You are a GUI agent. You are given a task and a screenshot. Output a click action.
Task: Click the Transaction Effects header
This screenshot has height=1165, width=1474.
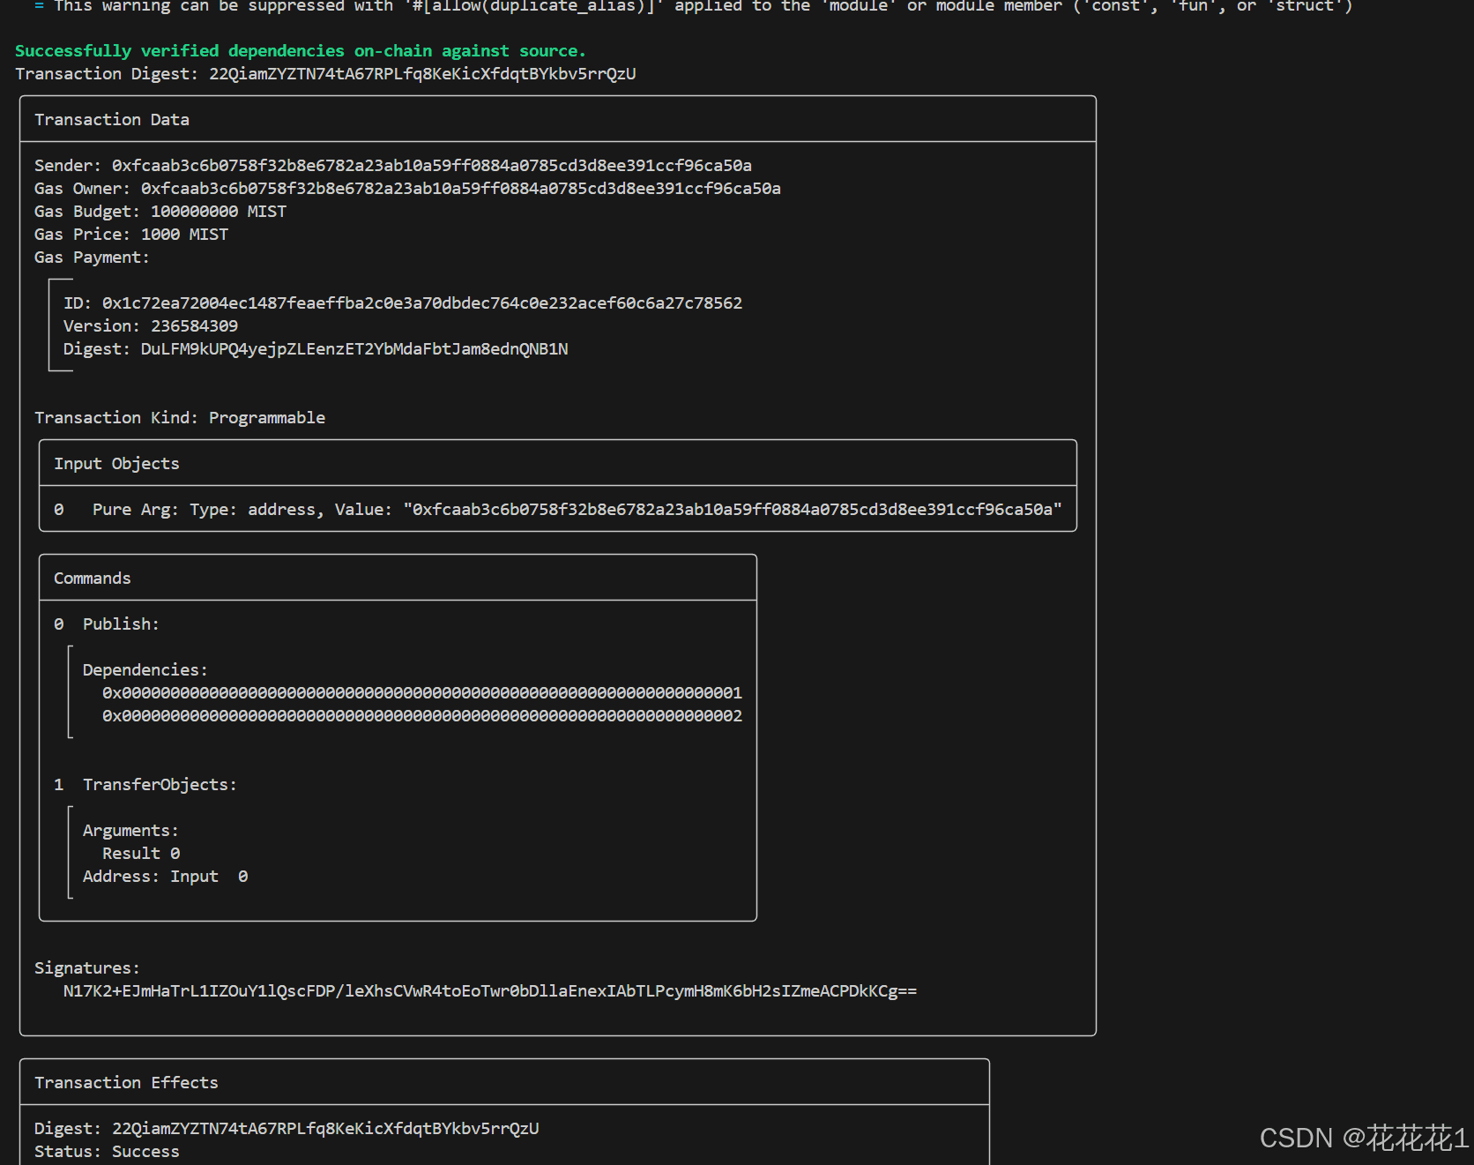pos(126,1083)
